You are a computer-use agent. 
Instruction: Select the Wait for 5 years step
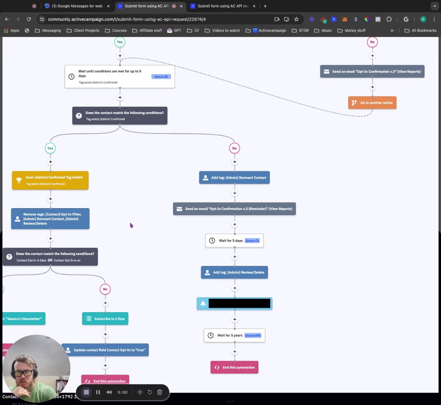tap(234, 335)
